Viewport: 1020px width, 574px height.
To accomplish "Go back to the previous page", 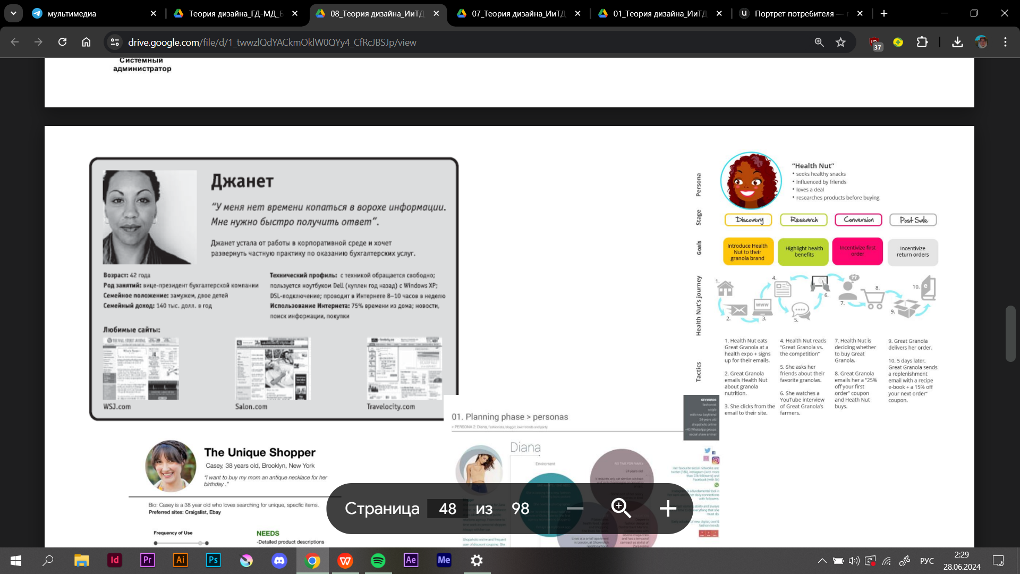I will click(x=15, y=42).
